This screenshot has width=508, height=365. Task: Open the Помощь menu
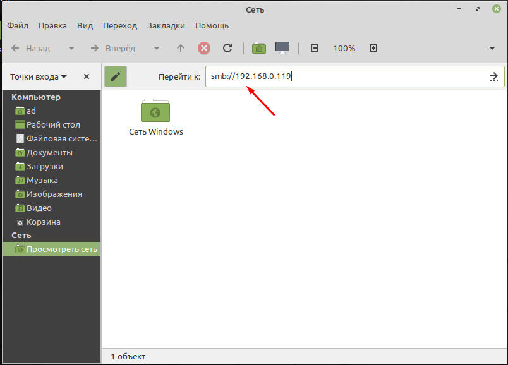212,26
